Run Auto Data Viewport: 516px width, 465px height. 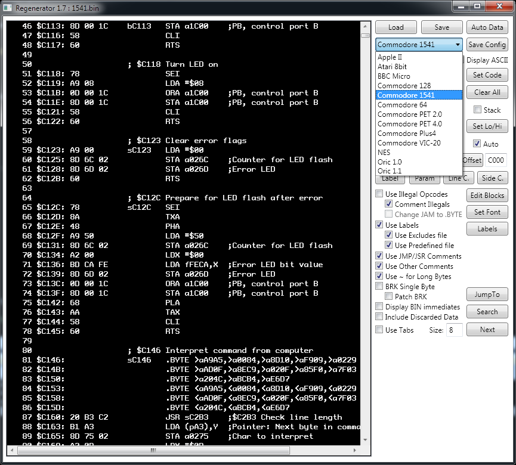pyautogui.click(x=487, y=27)
